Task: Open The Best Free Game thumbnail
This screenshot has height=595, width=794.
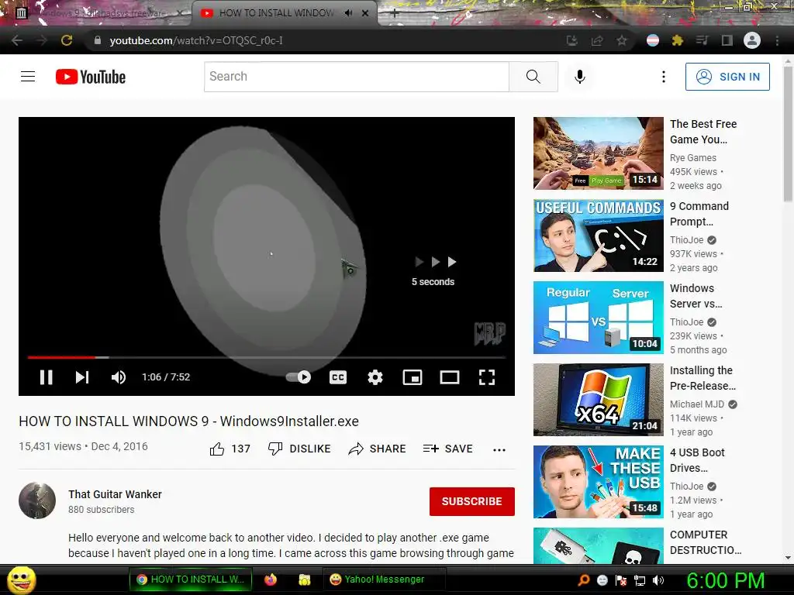Action: (x=598, y=153)
